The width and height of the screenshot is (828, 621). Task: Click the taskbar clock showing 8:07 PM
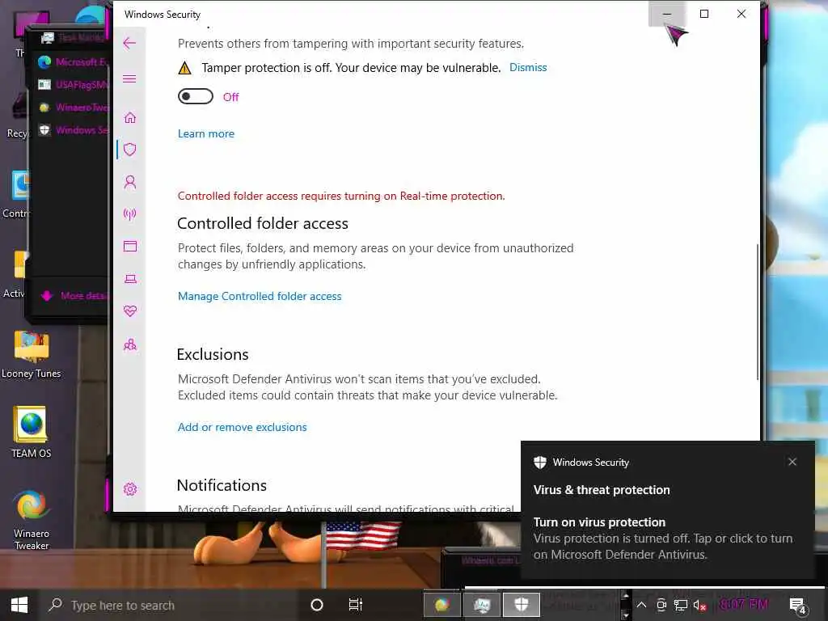(744, 605)
